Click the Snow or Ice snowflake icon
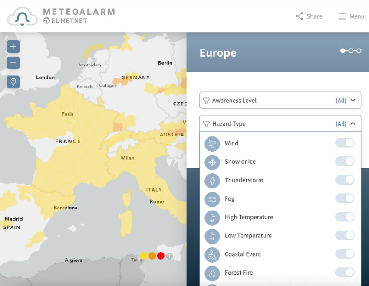 (x=212, y=162)
